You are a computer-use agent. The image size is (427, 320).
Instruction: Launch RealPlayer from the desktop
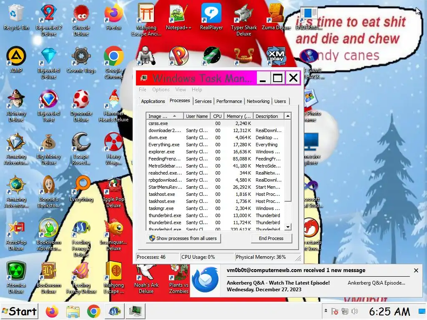[211, 17]
